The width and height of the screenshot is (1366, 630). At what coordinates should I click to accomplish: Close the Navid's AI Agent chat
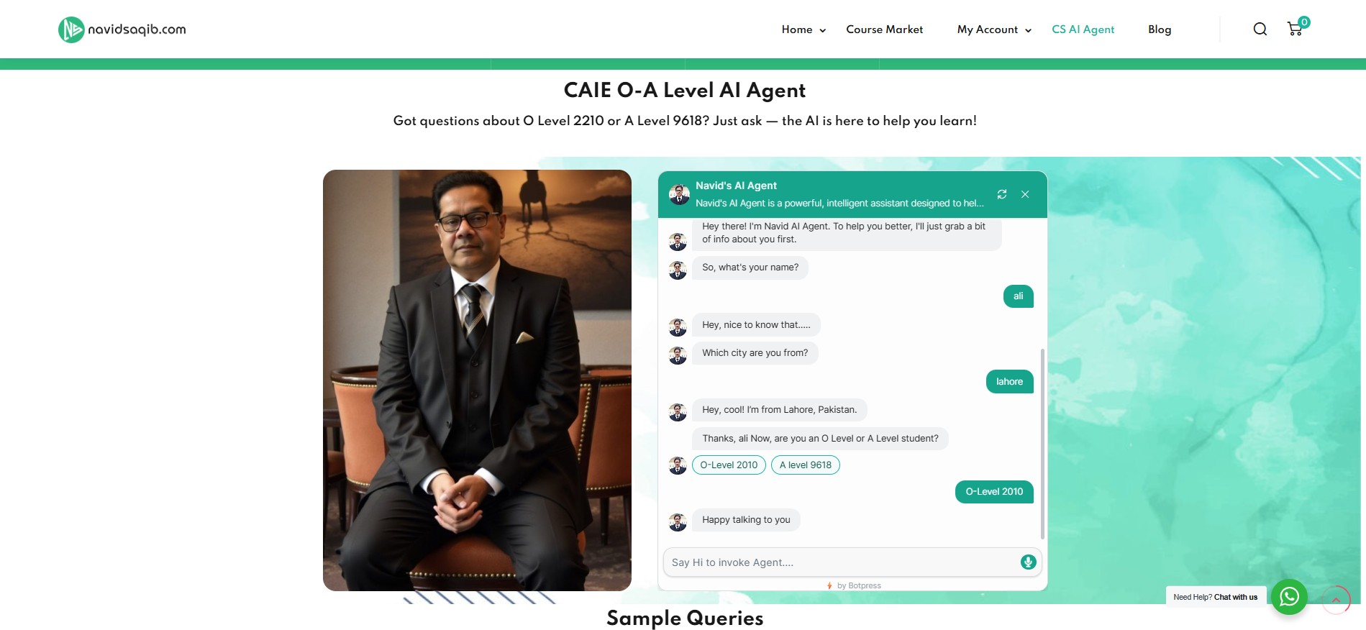point(1025,194)
